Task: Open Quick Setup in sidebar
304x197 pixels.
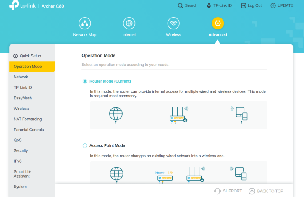Action: coord(30,56)
